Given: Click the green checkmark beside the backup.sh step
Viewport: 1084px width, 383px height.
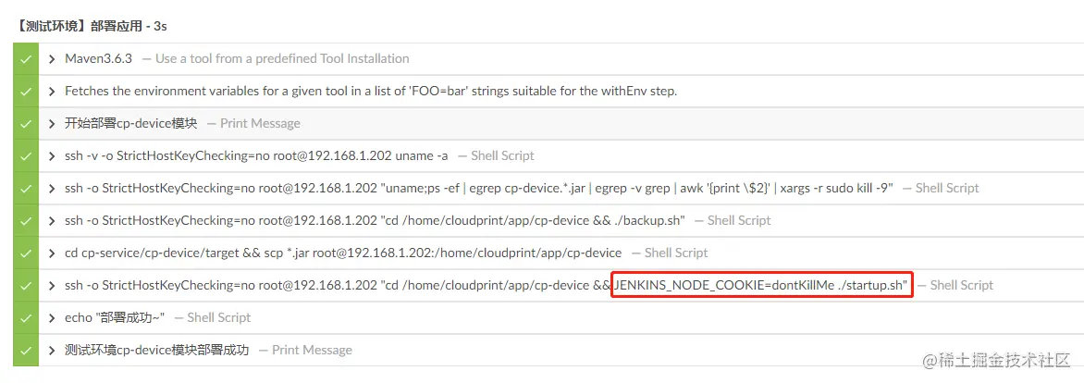Looking at the screenshot, I should (x=26, y=220).
